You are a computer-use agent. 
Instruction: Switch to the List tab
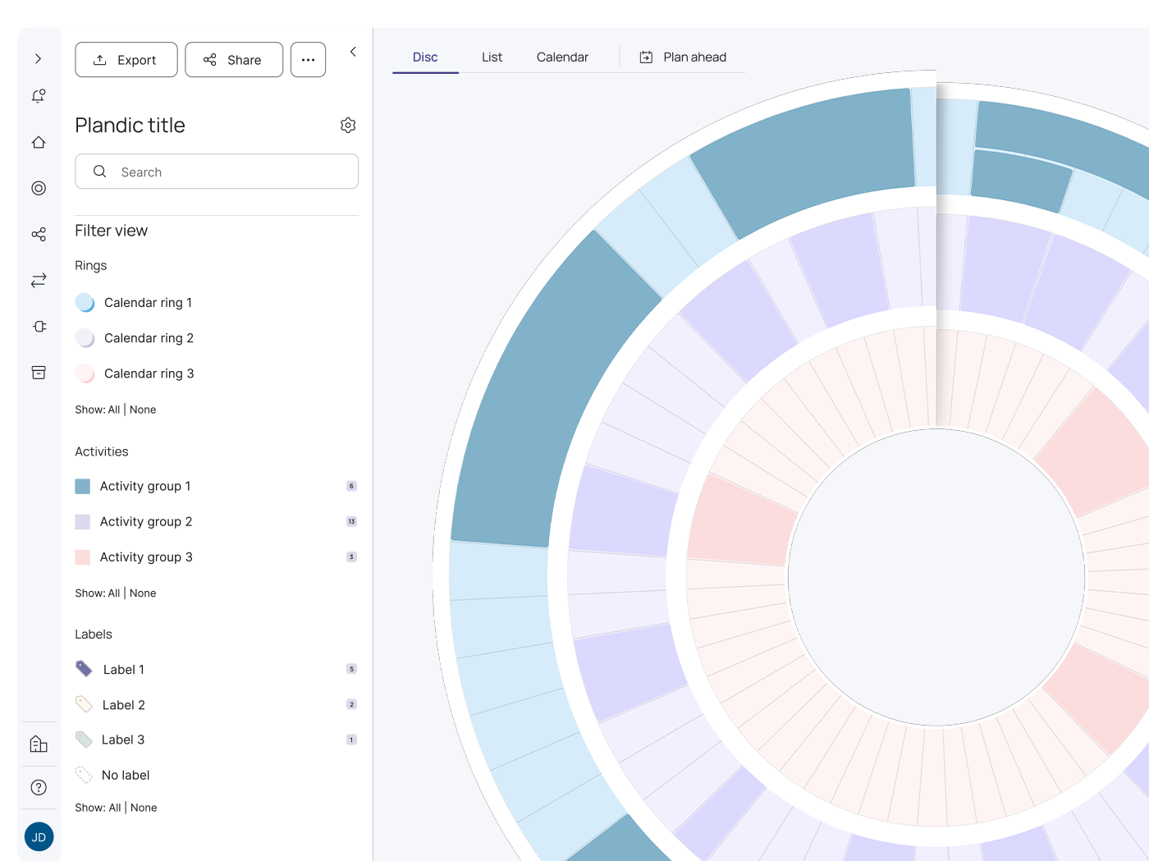coord(492,57)
